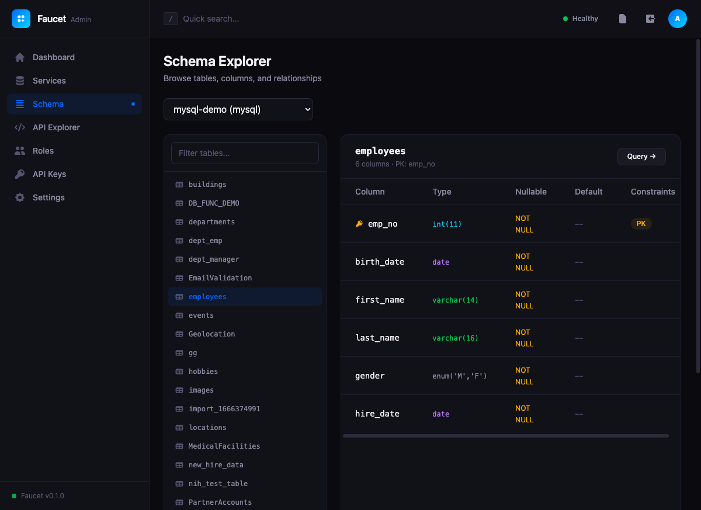Viewport: 701px width, 510px height.
Task: Open the Dashboard home icon
Action: click(20, 57)
